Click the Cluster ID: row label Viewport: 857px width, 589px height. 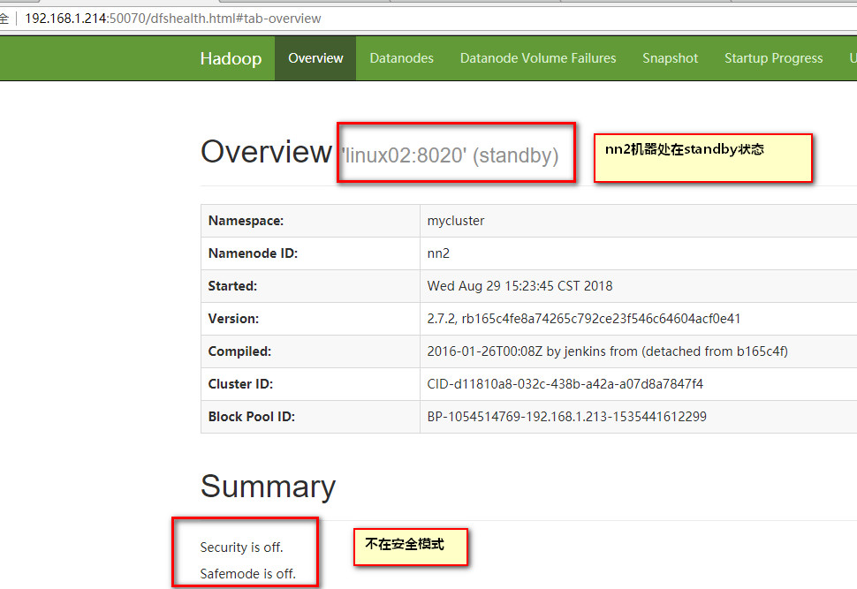tap(240, 384)
